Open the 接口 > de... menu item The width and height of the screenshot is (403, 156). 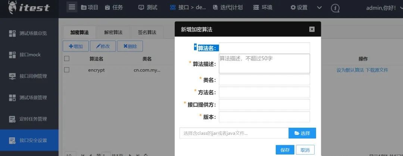point(188,7)
